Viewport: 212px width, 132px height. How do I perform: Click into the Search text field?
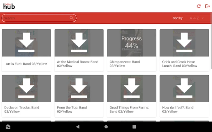36,18
